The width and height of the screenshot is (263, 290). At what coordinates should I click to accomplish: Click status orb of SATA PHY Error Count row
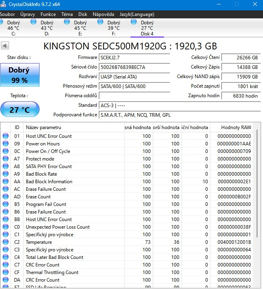coord(6,166)
